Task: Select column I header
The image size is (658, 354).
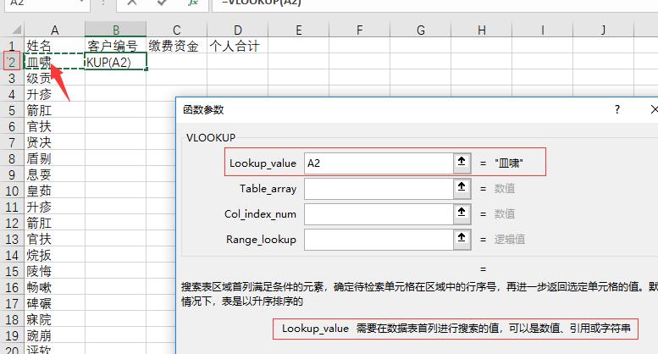Action: click(x=542, y=30)
